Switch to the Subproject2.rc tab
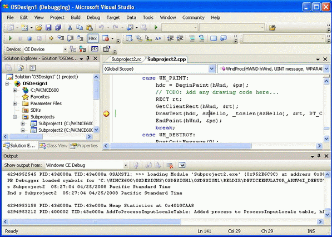This screenshot has width=332, height=237. tap(126, 60)
